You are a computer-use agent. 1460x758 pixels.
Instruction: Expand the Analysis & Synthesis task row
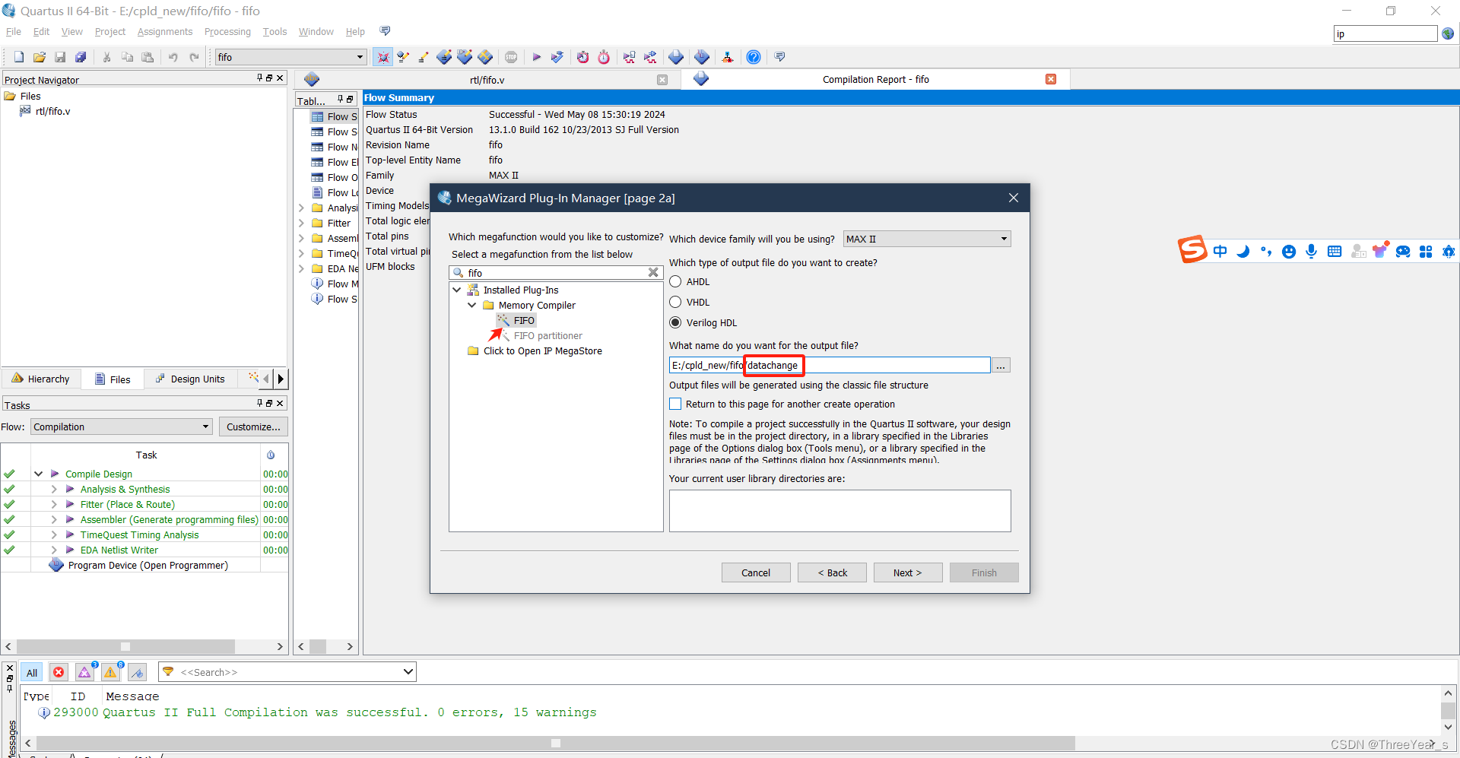pyautogui.click(x=54, y=489)
